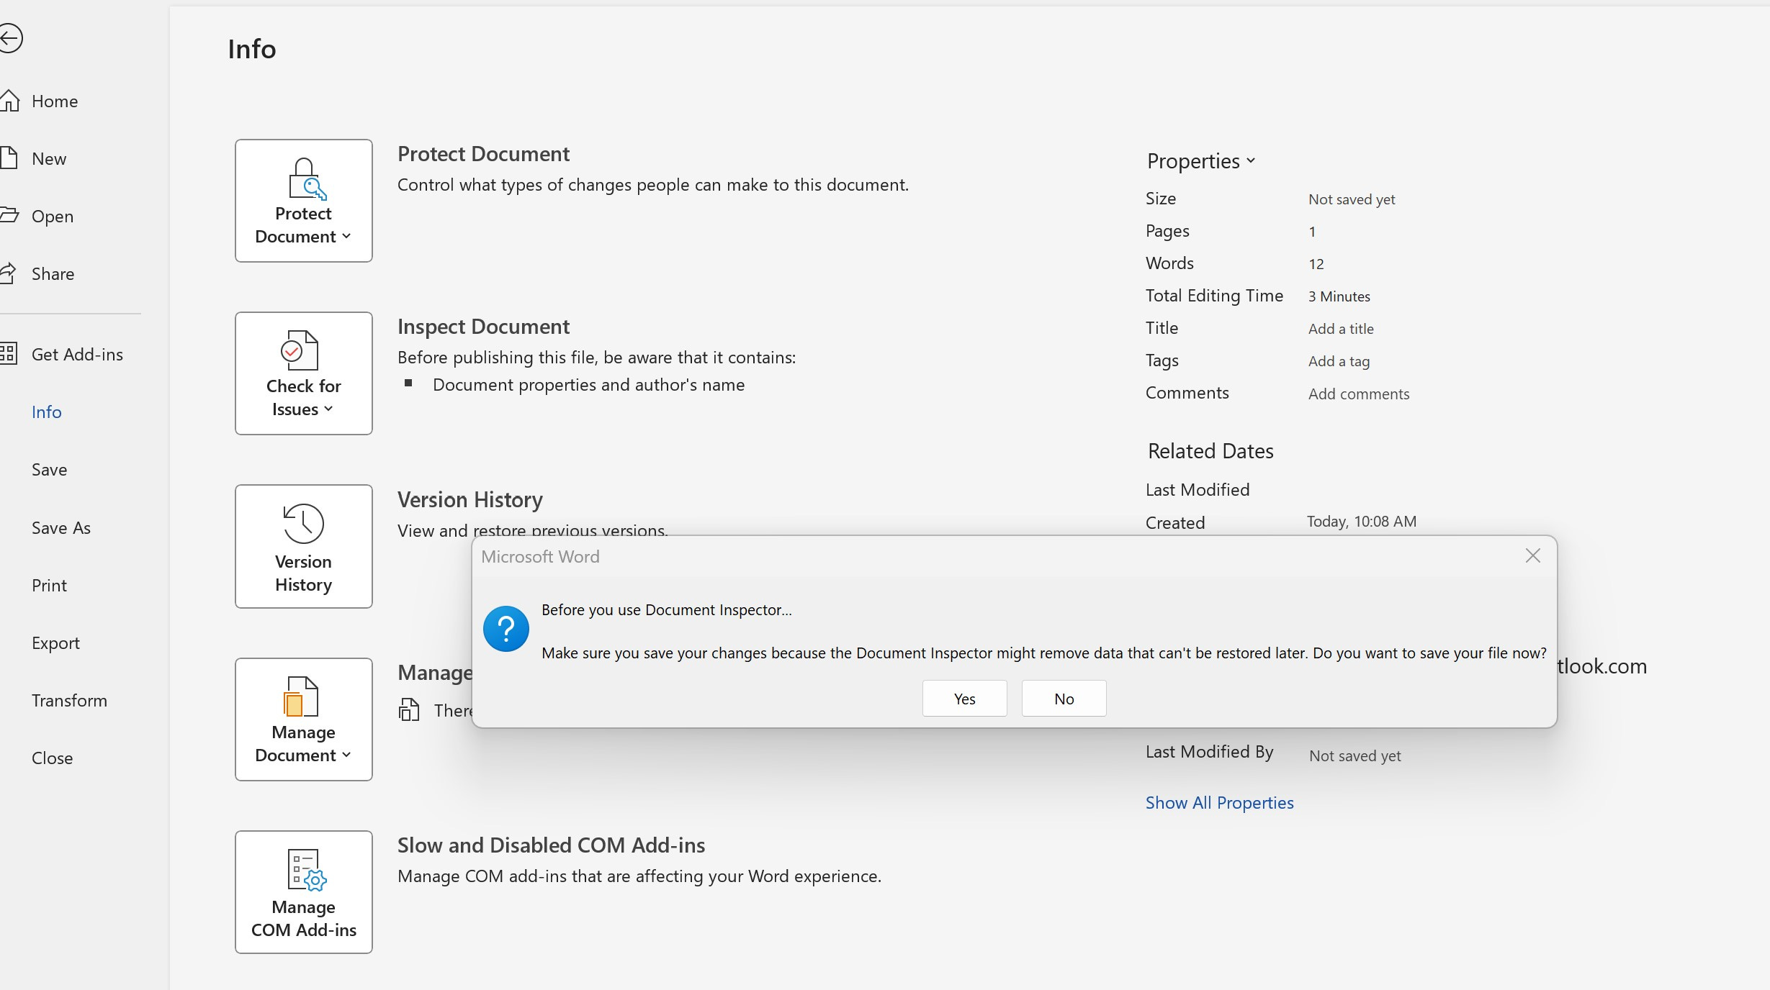Expand the Manage Document dropdown
The width and height of the screenshot is (1770, 990).
(x=303, y=719)
